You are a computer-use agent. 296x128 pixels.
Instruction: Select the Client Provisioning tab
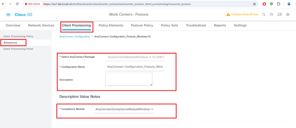77,25
